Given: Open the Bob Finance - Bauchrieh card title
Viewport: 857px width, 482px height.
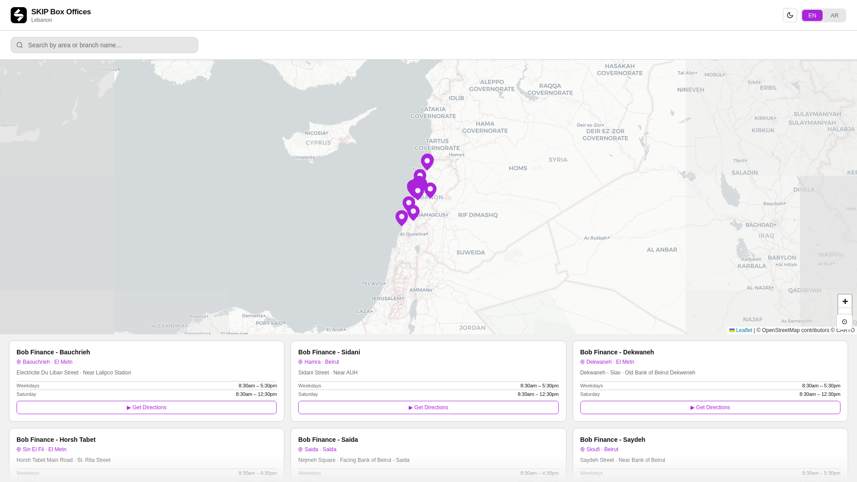Looking at the screenshot, I should pos(53,352).
